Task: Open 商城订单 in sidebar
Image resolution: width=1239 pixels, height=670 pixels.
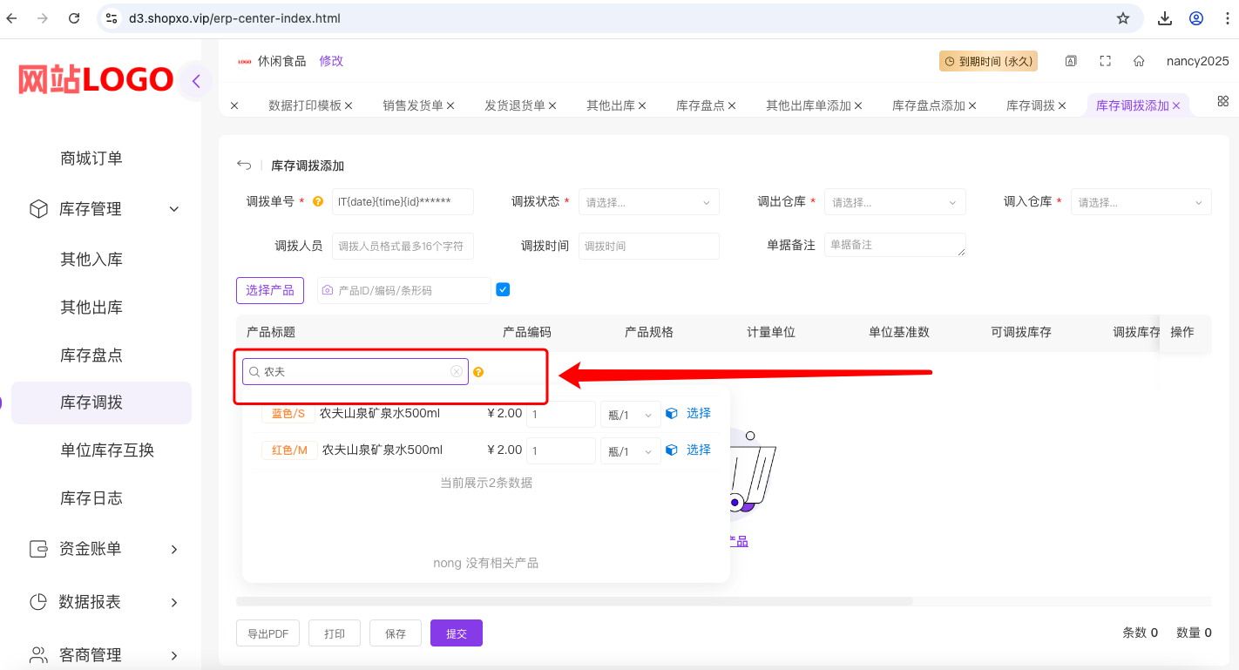Action: point(91,159)
